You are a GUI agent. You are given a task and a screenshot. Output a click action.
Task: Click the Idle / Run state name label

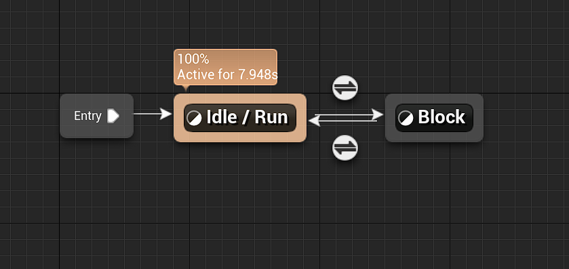[x=247, y=117]
